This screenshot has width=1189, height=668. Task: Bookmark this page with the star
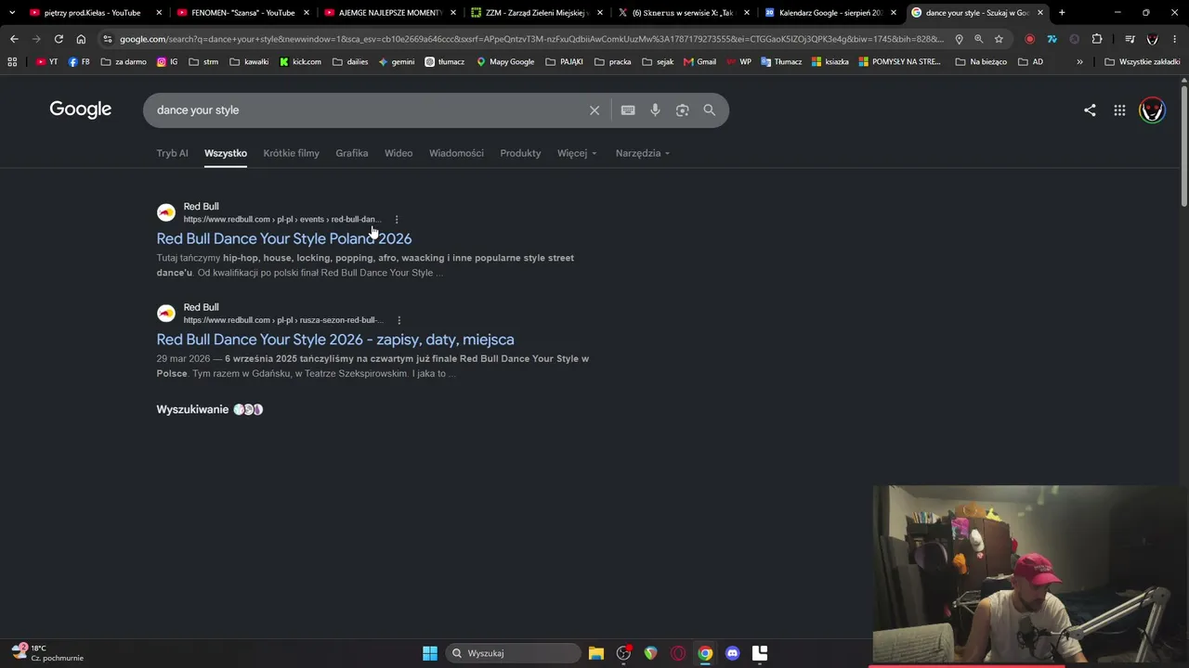point(999,39)
